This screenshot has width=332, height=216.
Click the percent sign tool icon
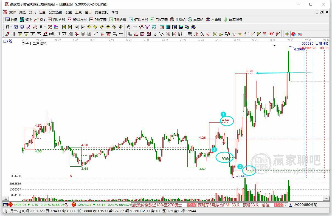point(202,34)
